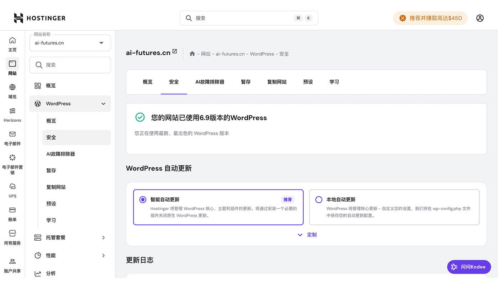Click the account profile icon top right
The height and width of the screenshot is (284, 498).
(480, 18)
